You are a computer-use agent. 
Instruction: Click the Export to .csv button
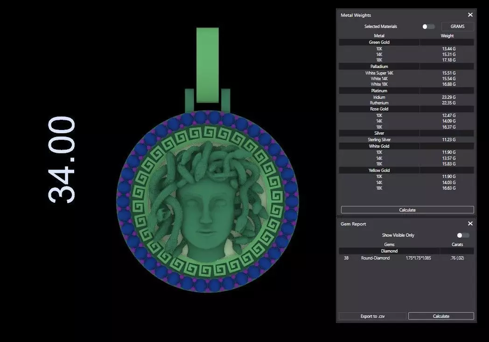pos(373,316)
